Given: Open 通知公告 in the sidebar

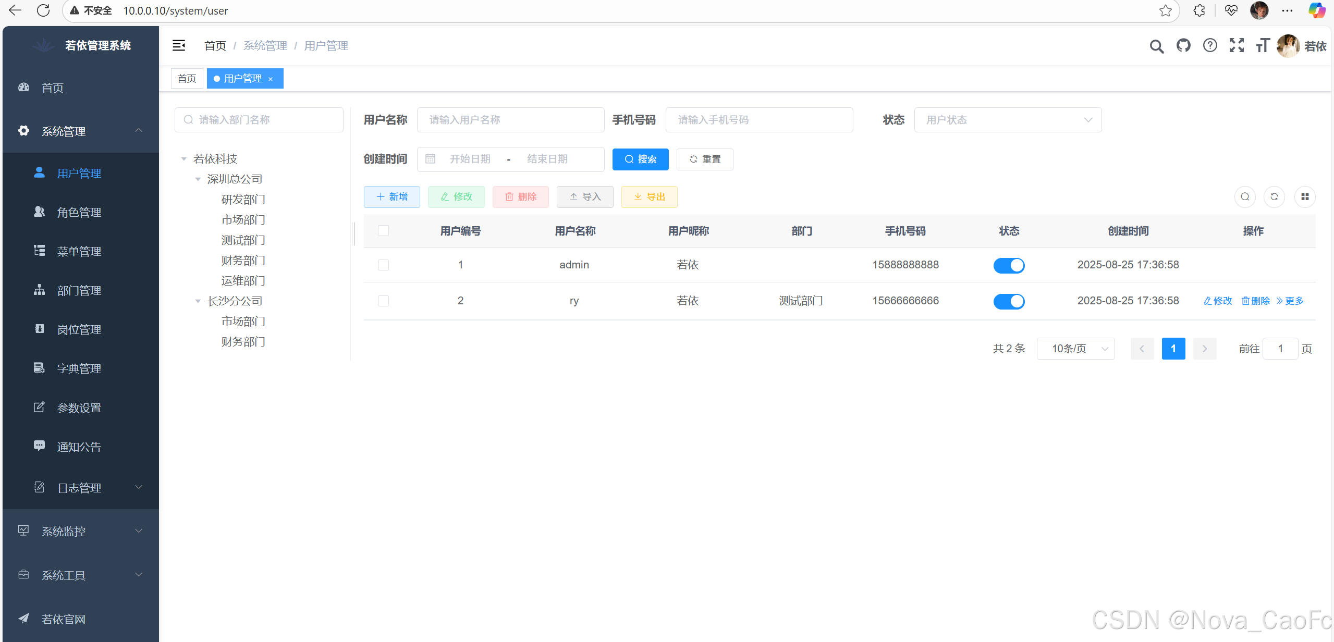Looking at the screenshot, I should pyautogui.click(x=81, y=447).
